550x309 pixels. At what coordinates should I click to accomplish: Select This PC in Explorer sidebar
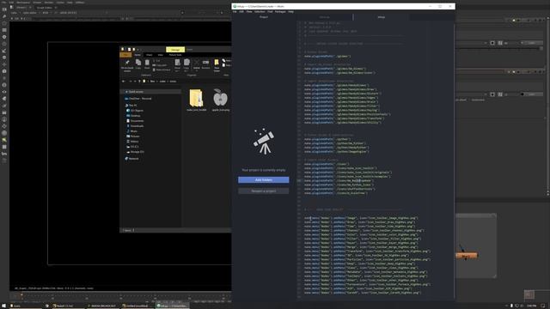[x=131, y=106]
